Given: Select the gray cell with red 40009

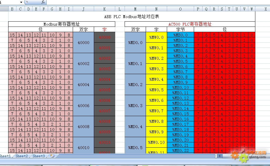Looking at the screenshot, I should tap(105, 132).
